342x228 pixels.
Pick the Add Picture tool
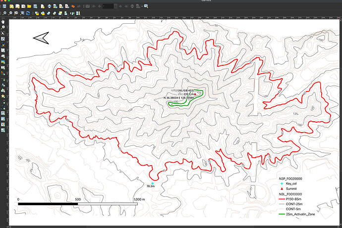tap(3, 62)
